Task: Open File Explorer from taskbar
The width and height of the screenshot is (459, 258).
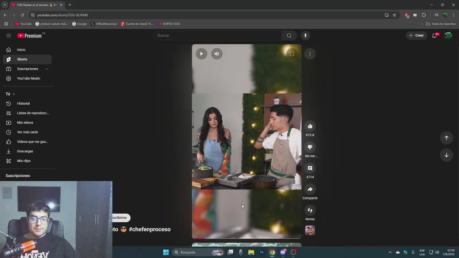Action: (251, 252)
